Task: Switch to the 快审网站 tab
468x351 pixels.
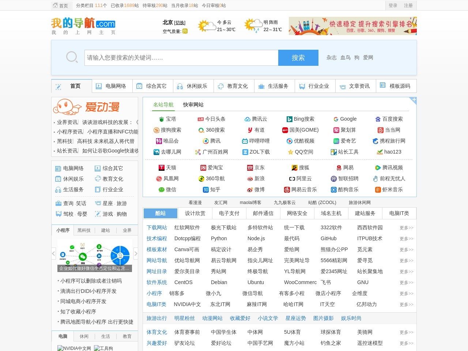Action: click(193, 105)
